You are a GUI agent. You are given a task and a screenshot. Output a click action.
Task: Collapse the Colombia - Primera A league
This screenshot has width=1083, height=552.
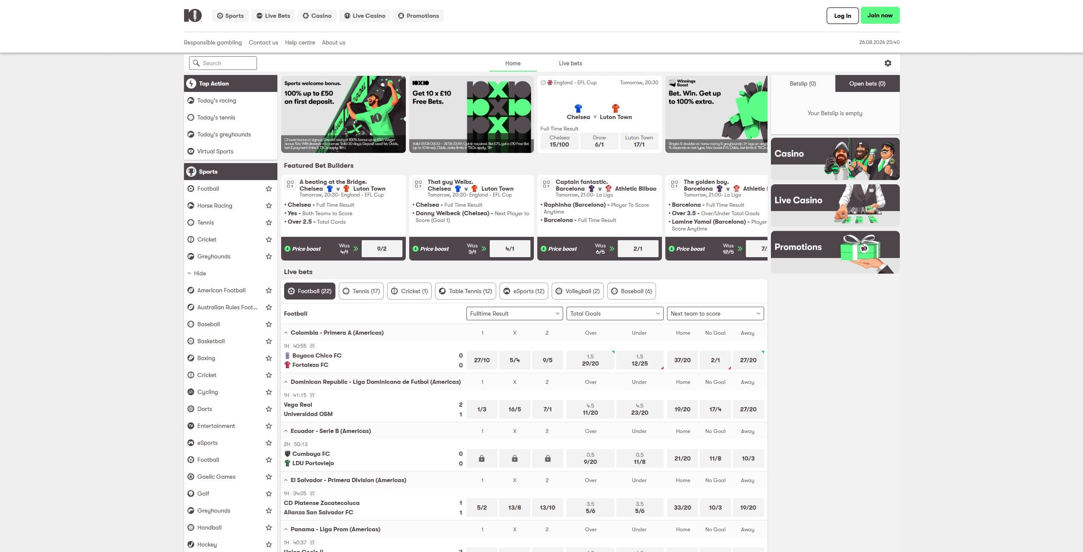pos(286,333)
